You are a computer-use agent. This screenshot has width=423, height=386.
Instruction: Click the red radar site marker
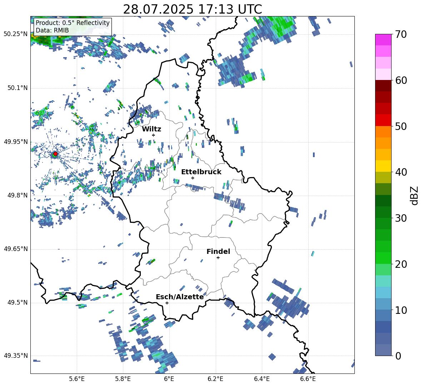tap(55, 154)
